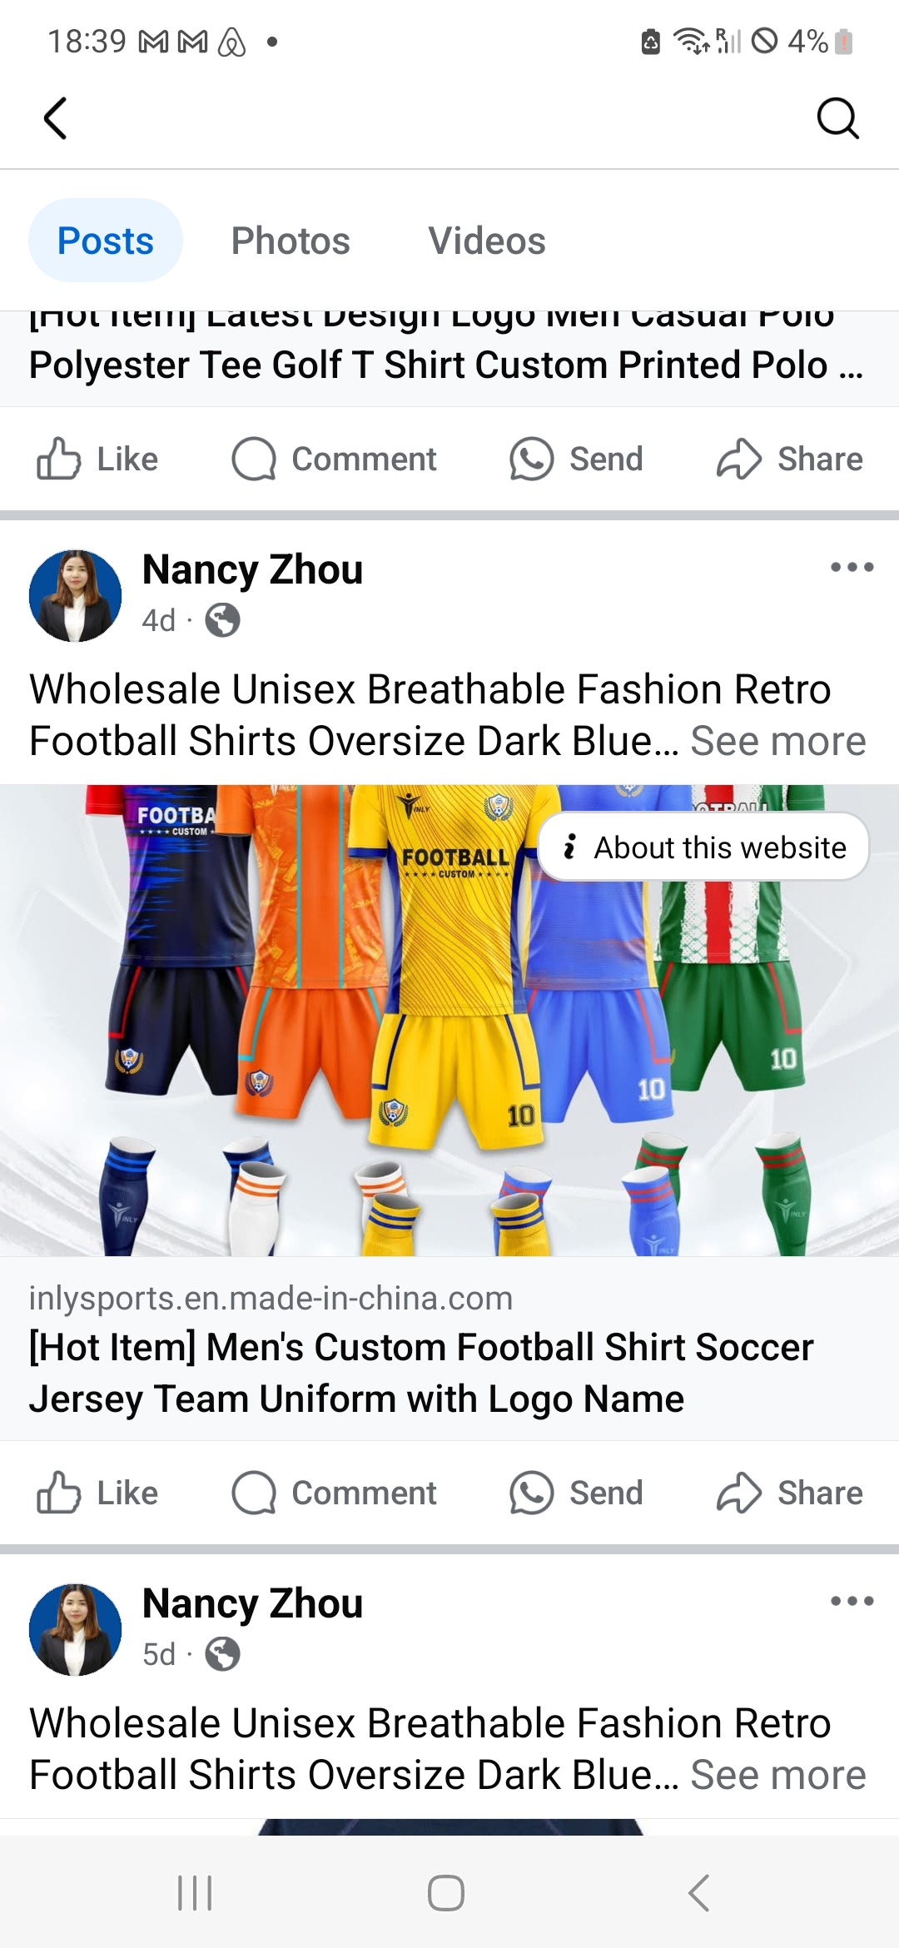Open the 4d post's three-dot options menu
The image size is (899, 1948).
852,568
